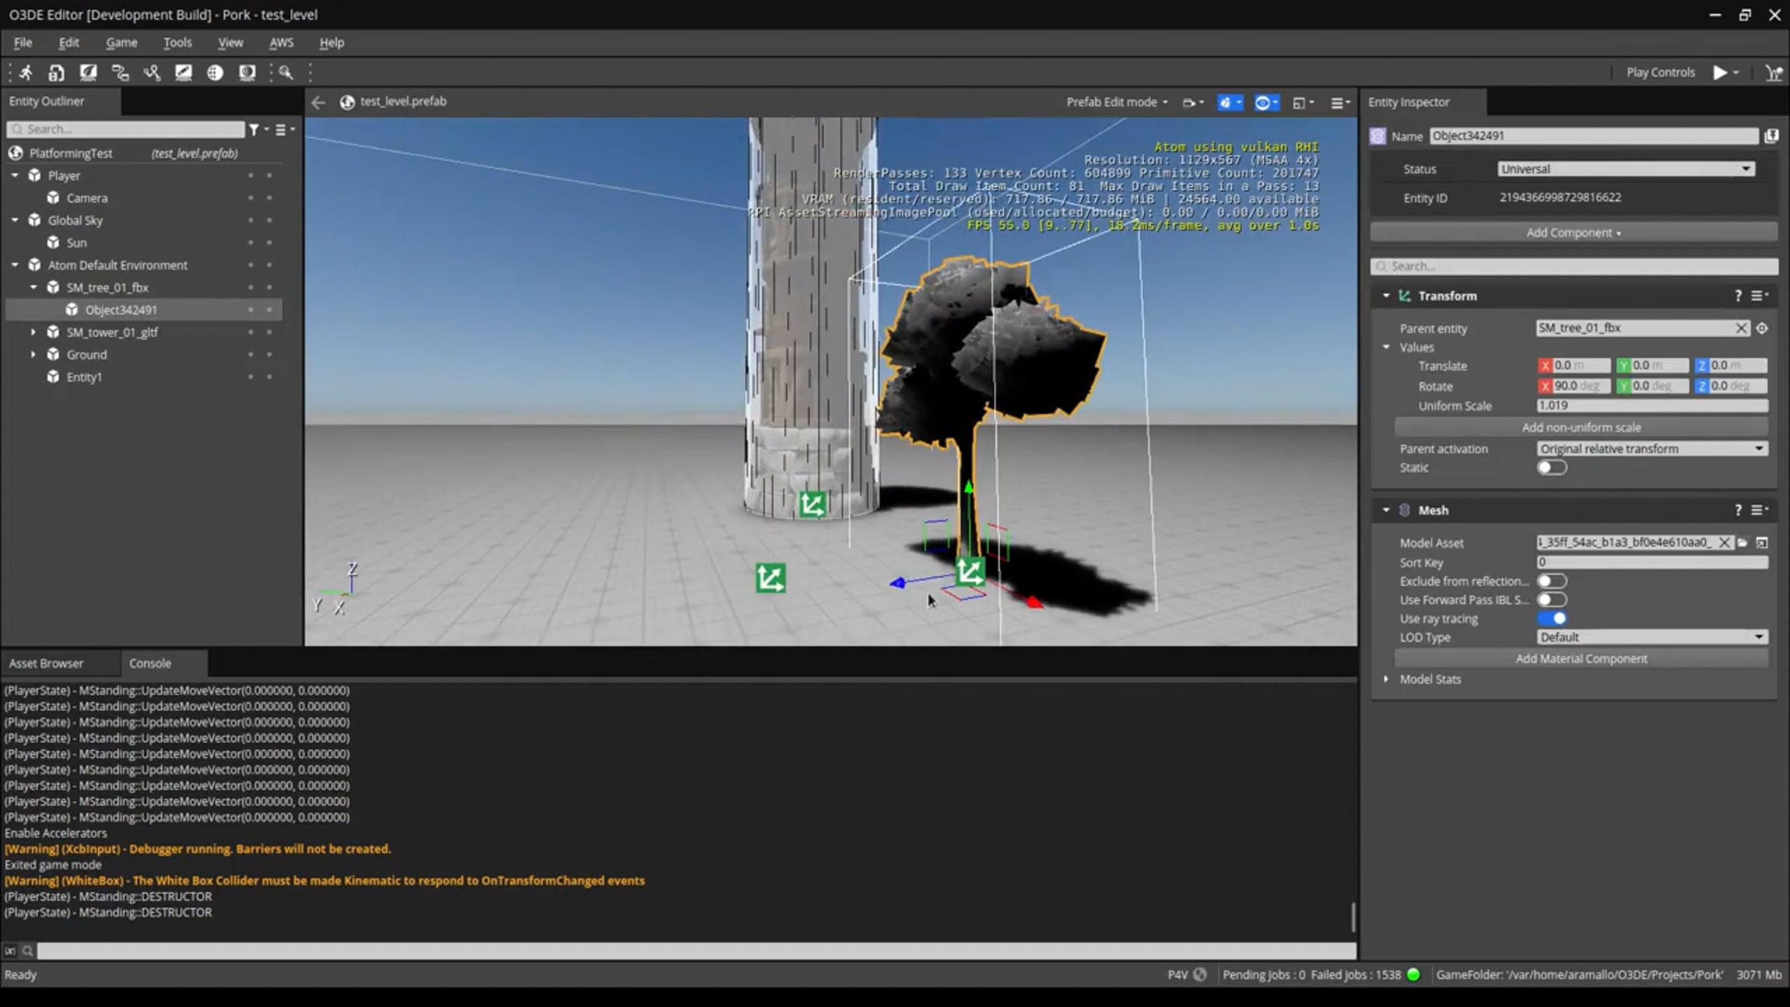Switch to the Asset Browser tab
This screenshot has height=1007, width=1790.
click(46, 663)
